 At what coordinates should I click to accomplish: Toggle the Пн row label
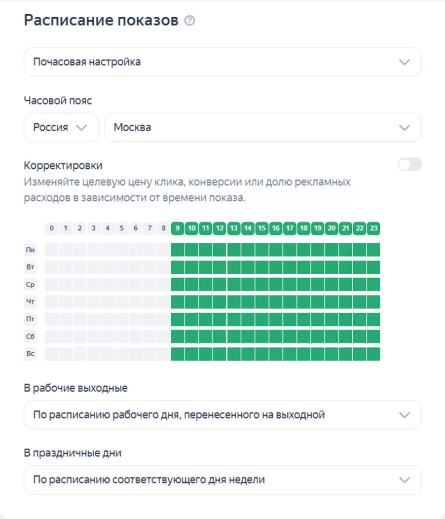pos(30,250)
